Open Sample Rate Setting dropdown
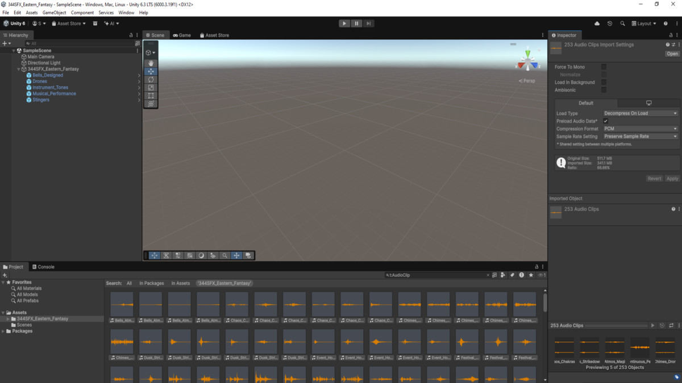682x383 pixels. [641, 136]
